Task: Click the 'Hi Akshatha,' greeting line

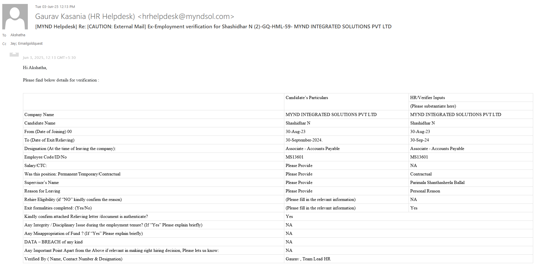Action: tap(35, 68)
